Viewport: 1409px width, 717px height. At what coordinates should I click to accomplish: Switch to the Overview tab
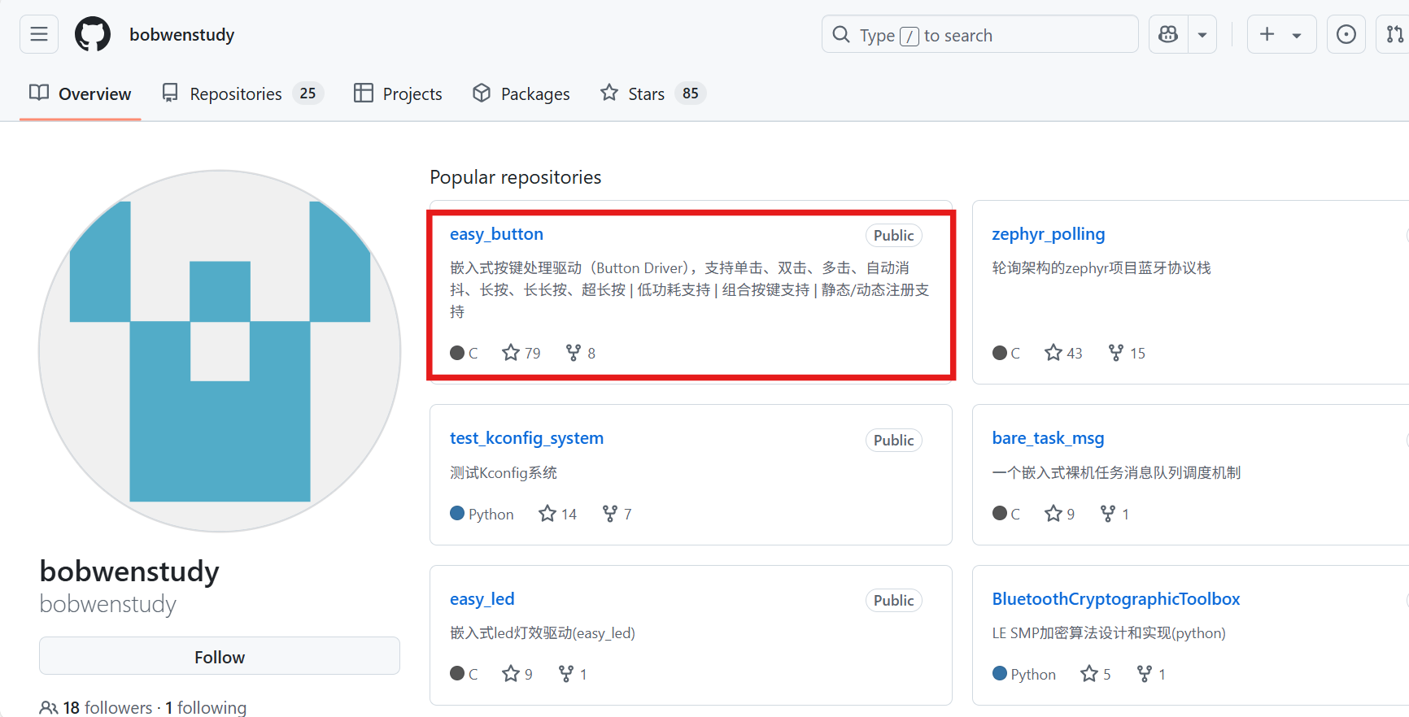point(81,93)
